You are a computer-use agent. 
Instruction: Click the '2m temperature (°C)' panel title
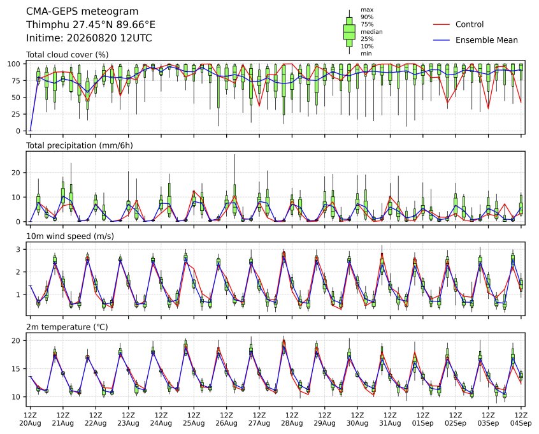point(67,327)
